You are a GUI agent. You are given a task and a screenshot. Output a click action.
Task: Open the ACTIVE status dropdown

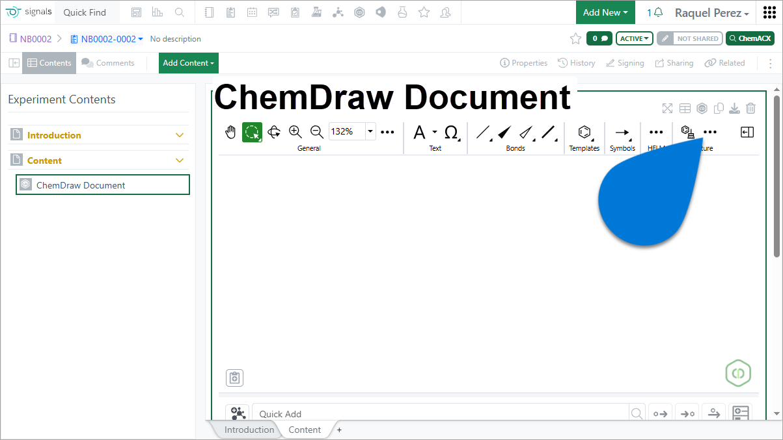pyautogui.click(x=634, y=39)
